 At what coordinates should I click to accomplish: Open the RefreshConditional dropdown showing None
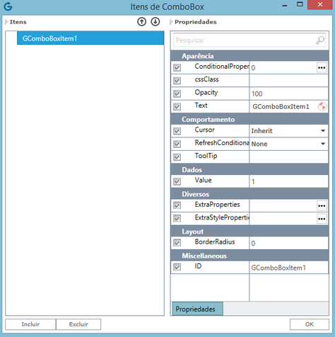pos(288,144)
